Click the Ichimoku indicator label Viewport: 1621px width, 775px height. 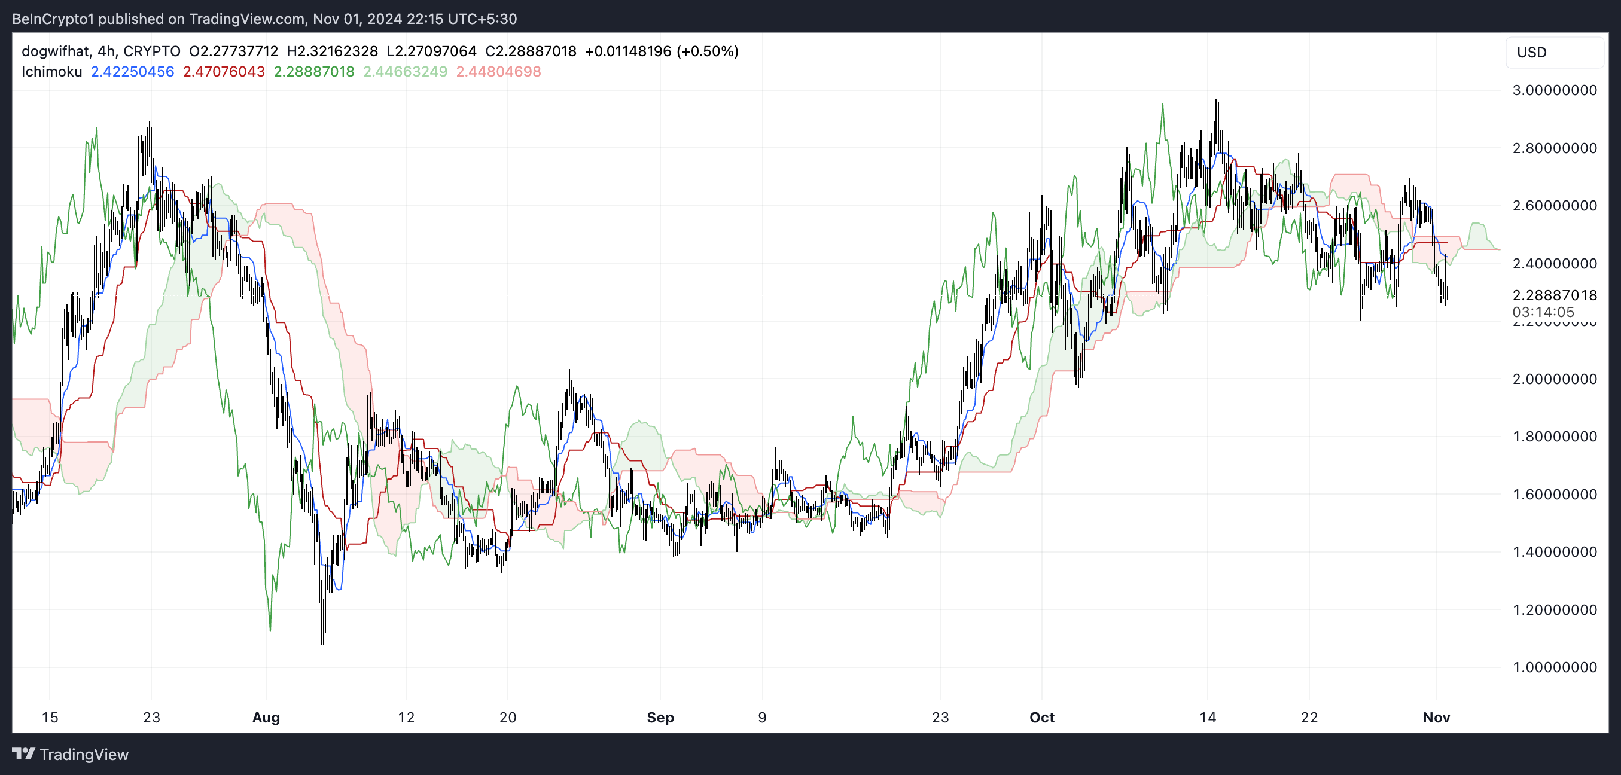point(51,72)
